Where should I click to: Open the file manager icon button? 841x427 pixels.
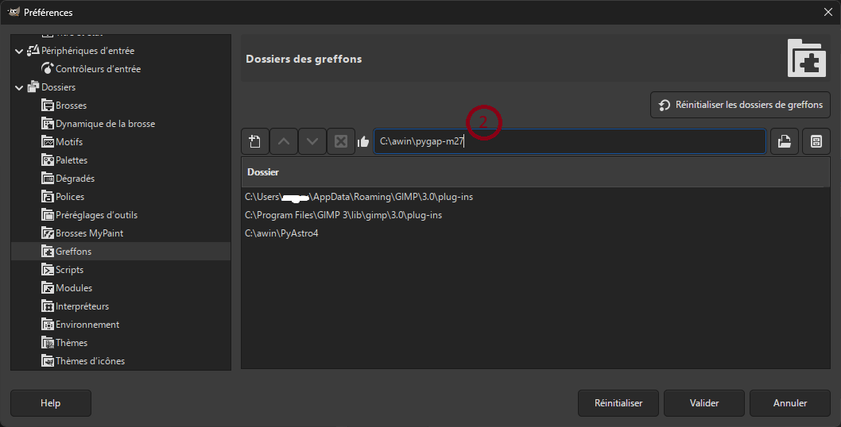click(x=816, y=141)
